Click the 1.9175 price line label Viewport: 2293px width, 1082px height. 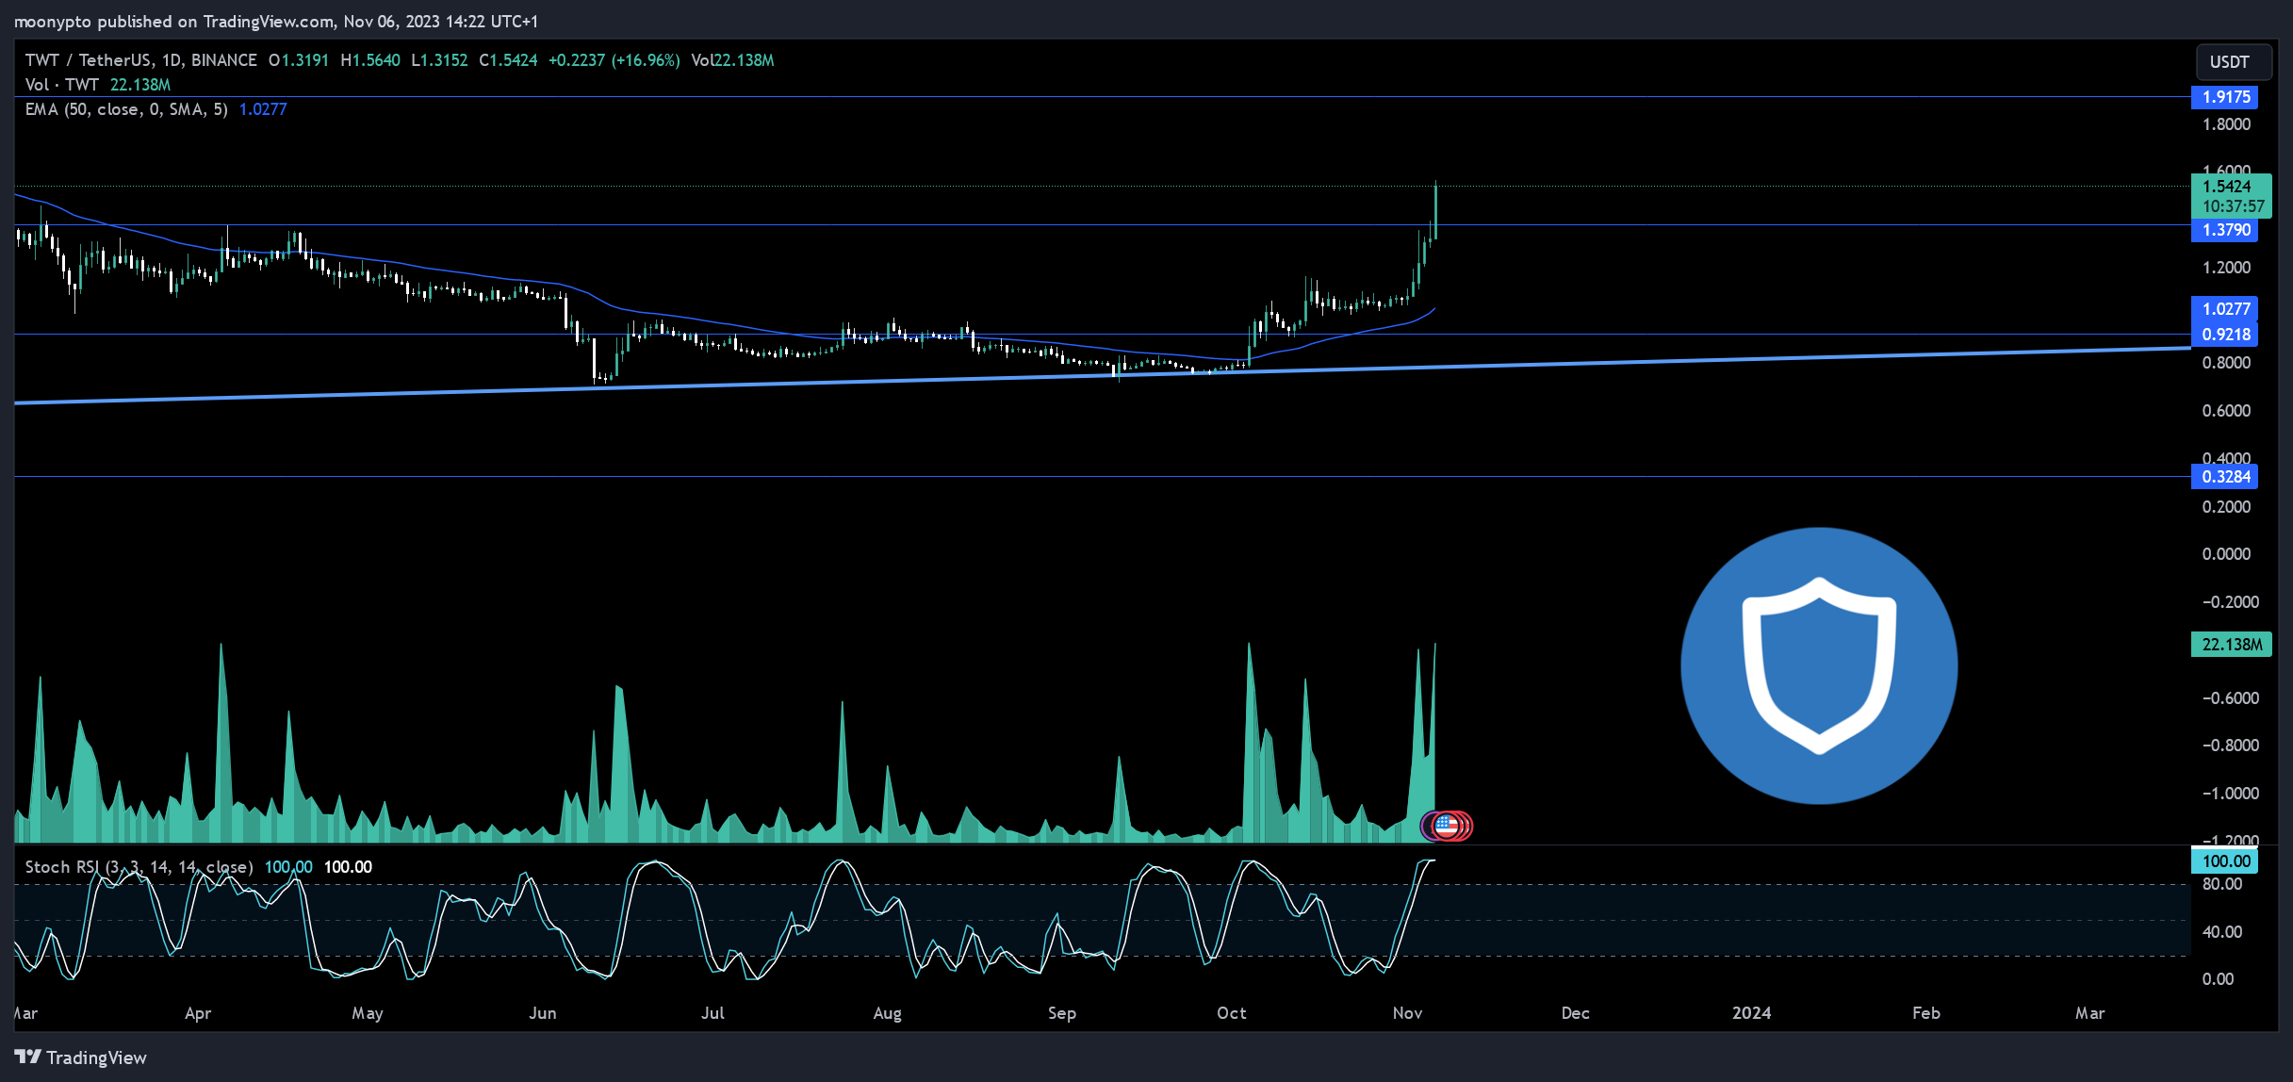pyautogui.click(x=2225, y=97)
